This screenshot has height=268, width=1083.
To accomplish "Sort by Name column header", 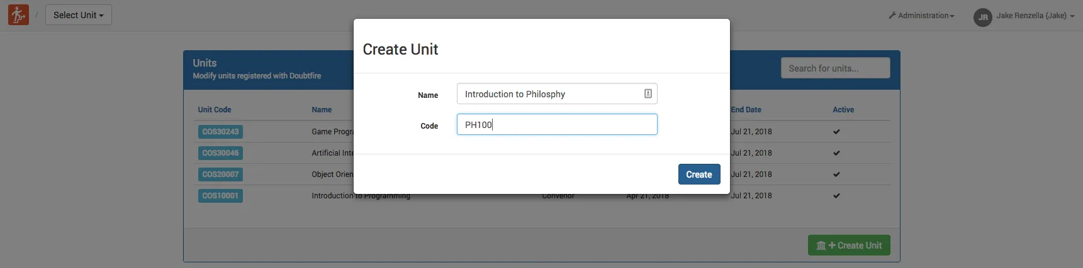I will 322,110.
